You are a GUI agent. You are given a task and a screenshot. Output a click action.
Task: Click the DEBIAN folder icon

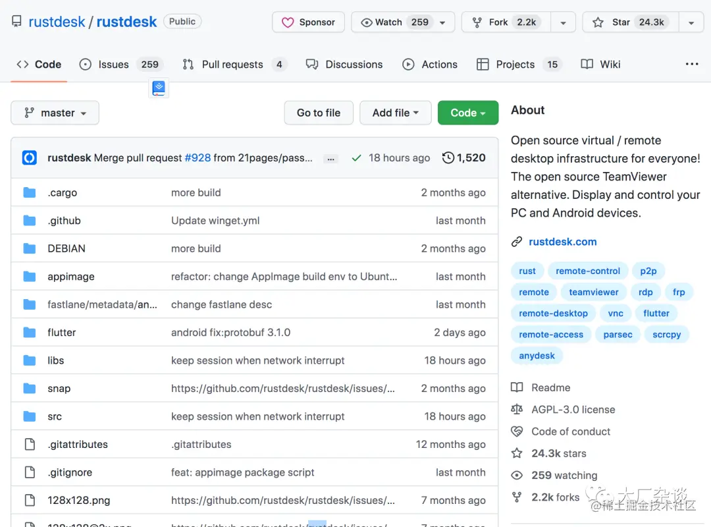pyautogui.click(x=30, y=248)
